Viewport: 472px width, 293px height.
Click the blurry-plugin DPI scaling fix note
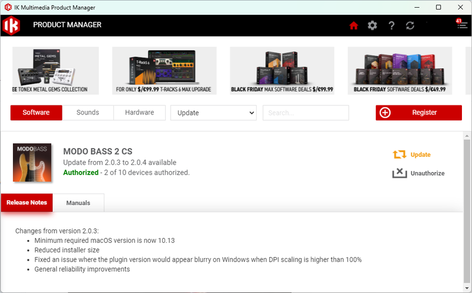pyautogui.click(x=198, y=259)
